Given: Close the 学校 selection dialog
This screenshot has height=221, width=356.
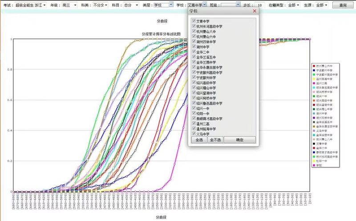Looking at the screenshot, I should 254,10.
